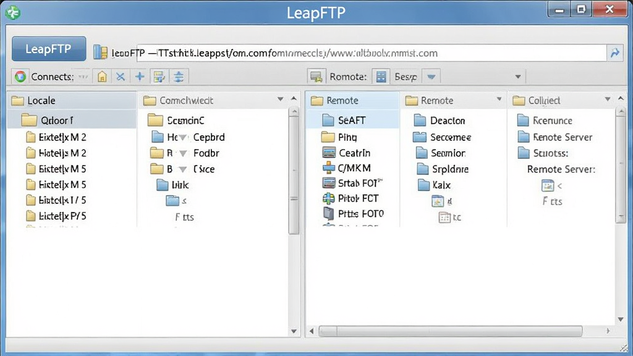633x356 pixels.
Task: Click the calendar file icon under Kalx
Action: click(444, 218)
